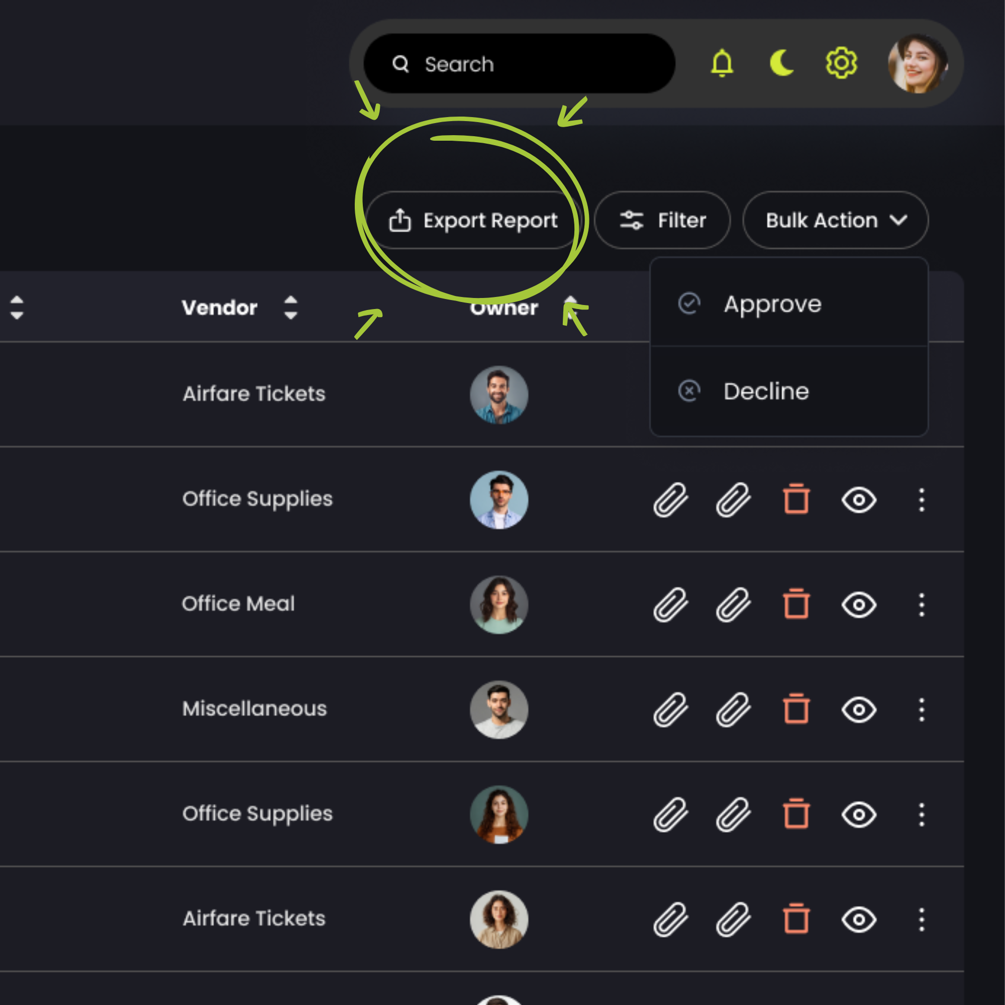Select Approve from the bulk action menu
Viewport: 1005px width, 1005px height.
point(772,304)
